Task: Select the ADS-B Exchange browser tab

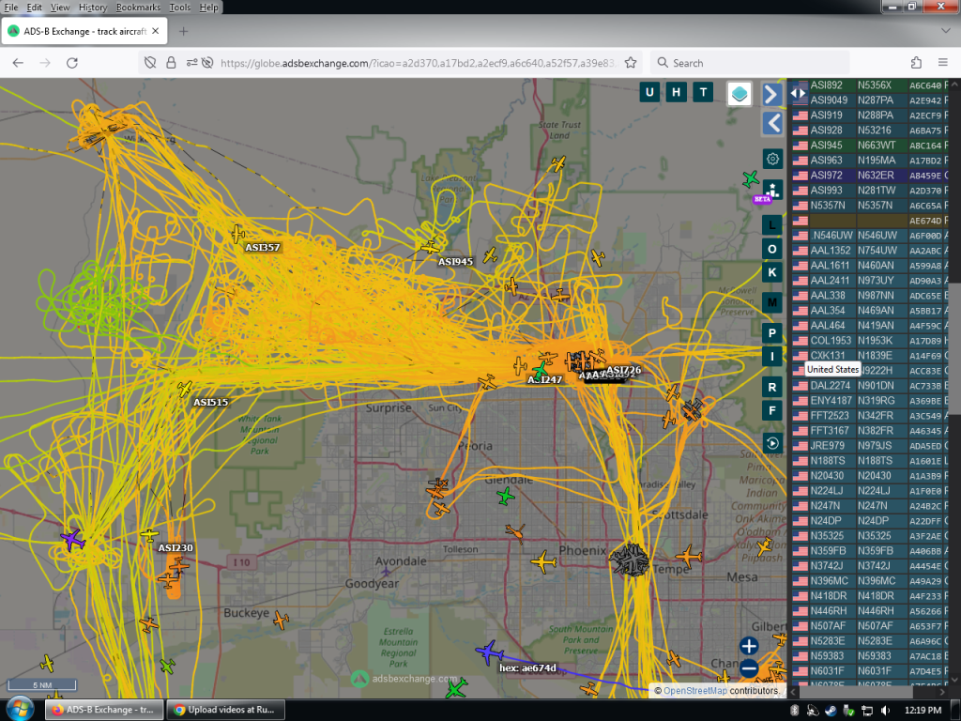Action: pyautogui.click(x=84, y=31)
